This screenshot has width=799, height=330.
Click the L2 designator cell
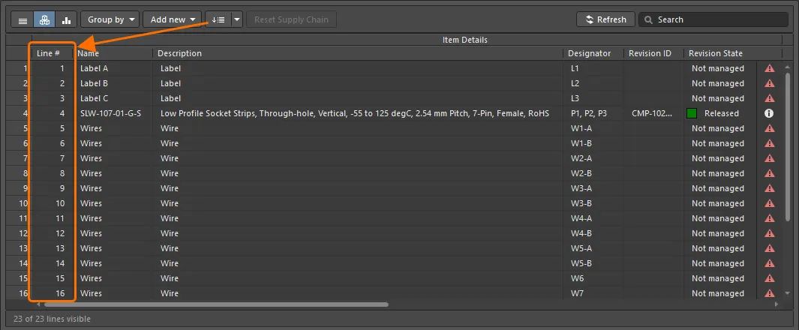(x=593, y=83)
